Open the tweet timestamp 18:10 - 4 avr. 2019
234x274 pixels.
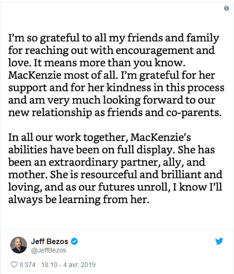pyautogui.click(x=68, y=265)
